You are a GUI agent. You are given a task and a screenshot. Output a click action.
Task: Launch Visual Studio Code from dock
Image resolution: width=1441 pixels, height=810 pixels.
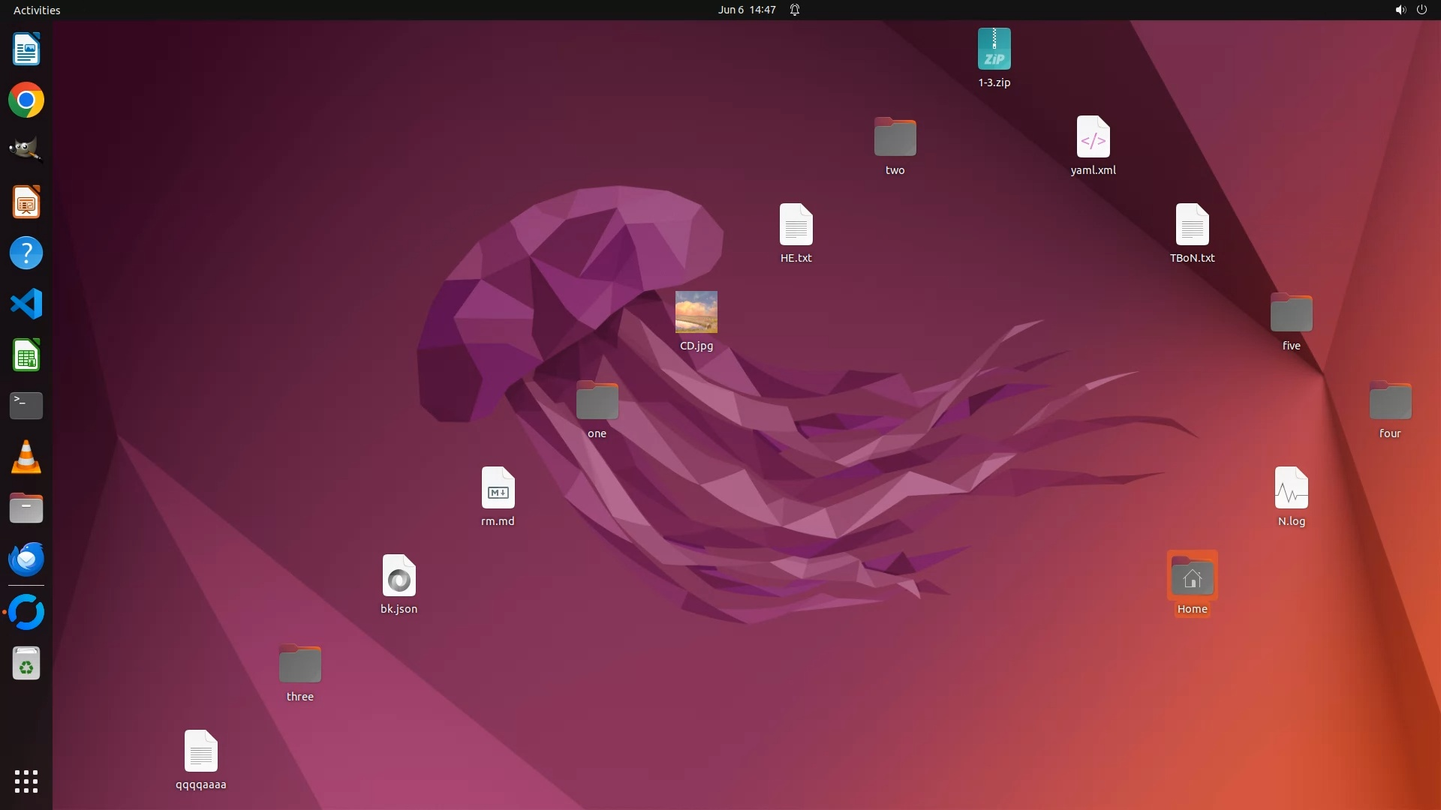point(26,304)
